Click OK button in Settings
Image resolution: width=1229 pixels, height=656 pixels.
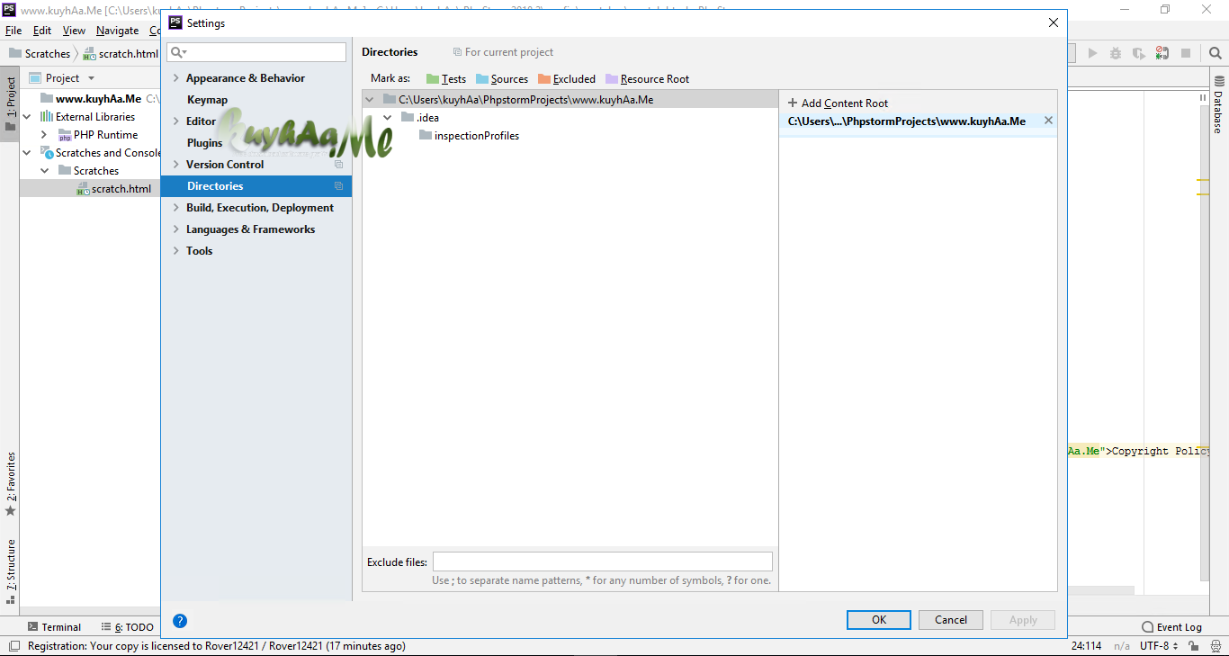[x=879, y=619]
